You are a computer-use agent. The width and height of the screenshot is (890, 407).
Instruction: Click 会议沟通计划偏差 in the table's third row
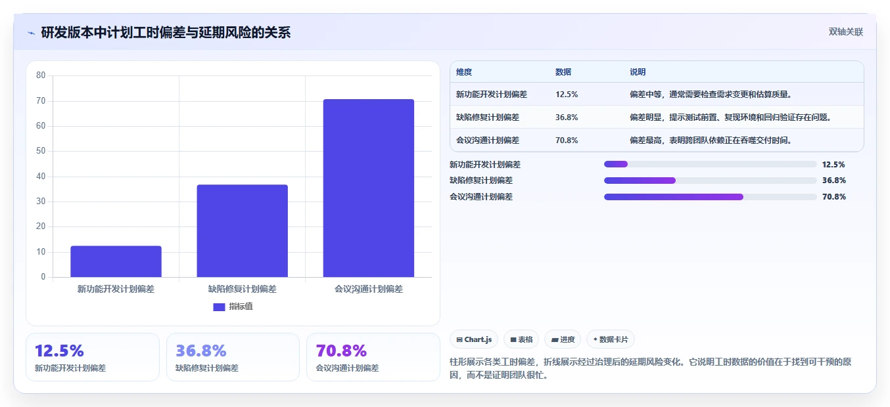[x=488, y=140]
